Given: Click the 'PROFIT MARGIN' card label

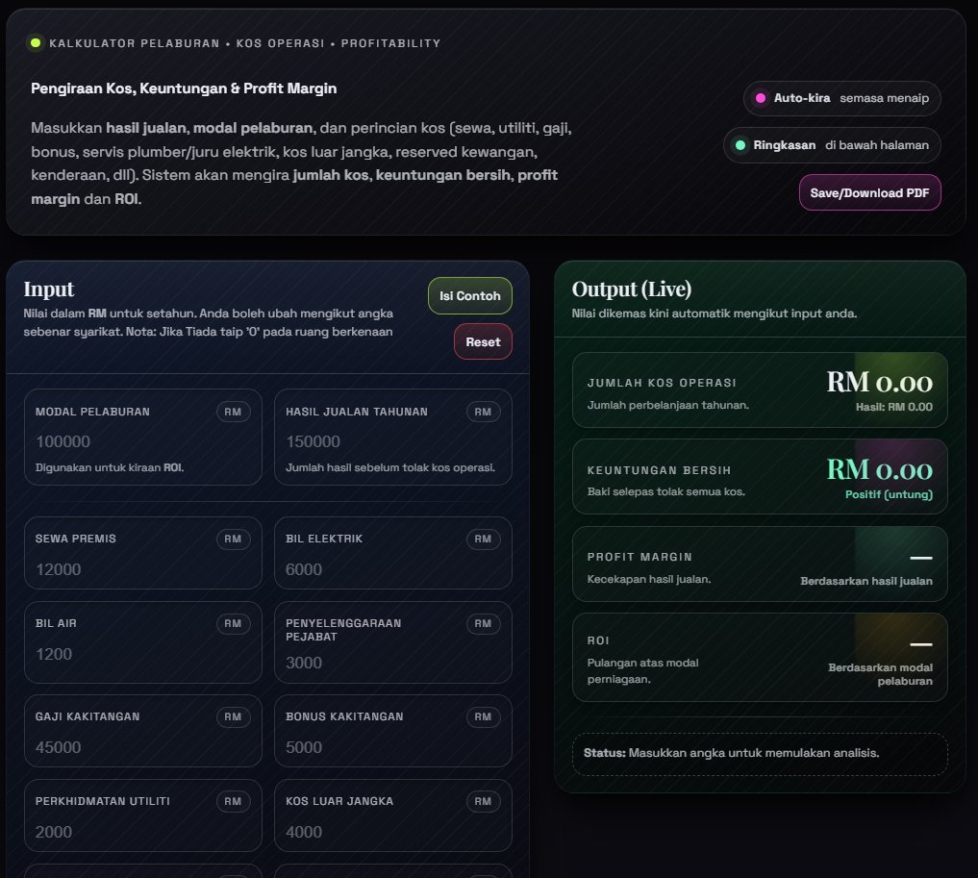Looking at the screenshot, I should pos(639,557).
